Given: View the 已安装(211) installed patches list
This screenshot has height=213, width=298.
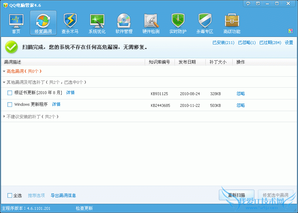Looking at the screenshot, I should [223, 43].
